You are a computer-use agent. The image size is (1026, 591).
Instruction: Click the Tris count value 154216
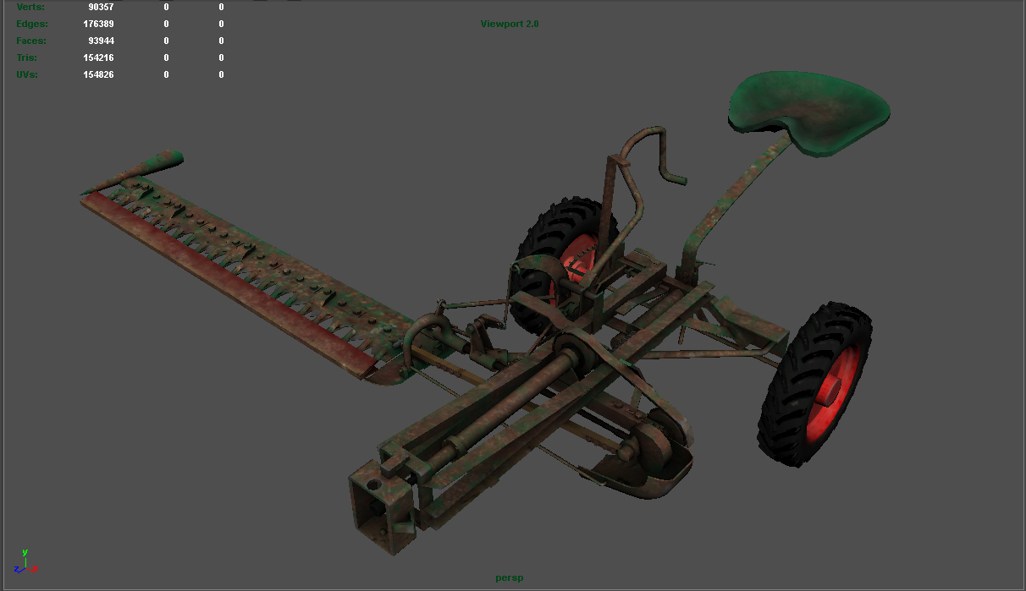point(98,57)
